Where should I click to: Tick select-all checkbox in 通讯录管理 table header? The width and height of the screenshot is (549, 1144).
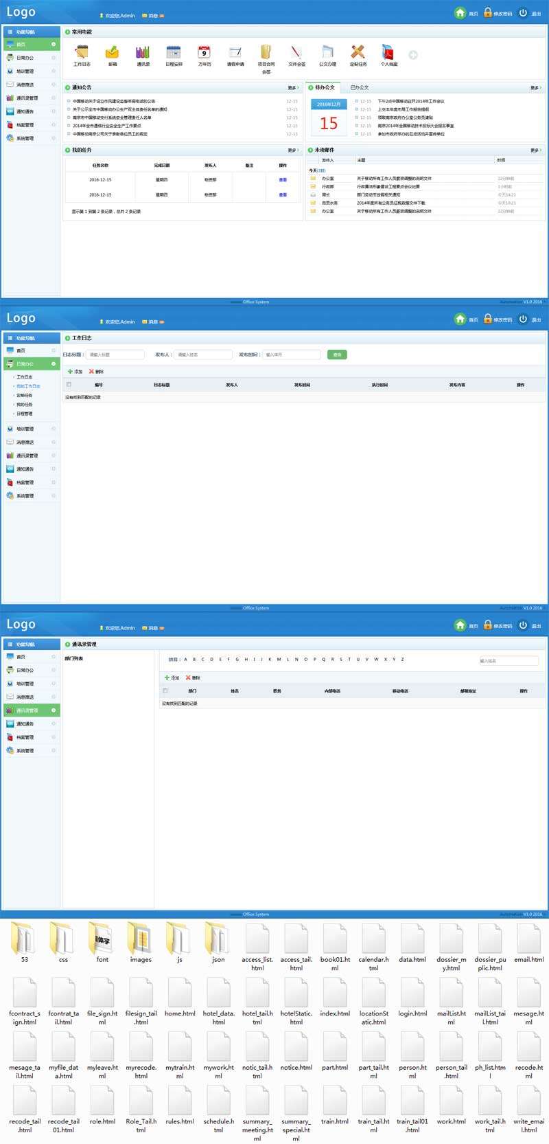click(x=165, y=691)
